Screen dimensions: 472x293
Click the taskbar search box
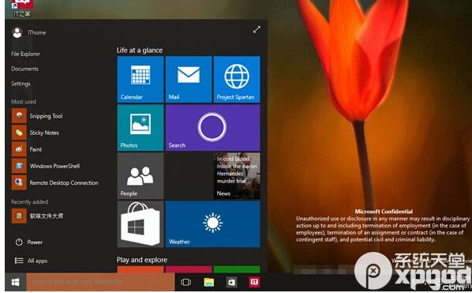pos(100,282)
